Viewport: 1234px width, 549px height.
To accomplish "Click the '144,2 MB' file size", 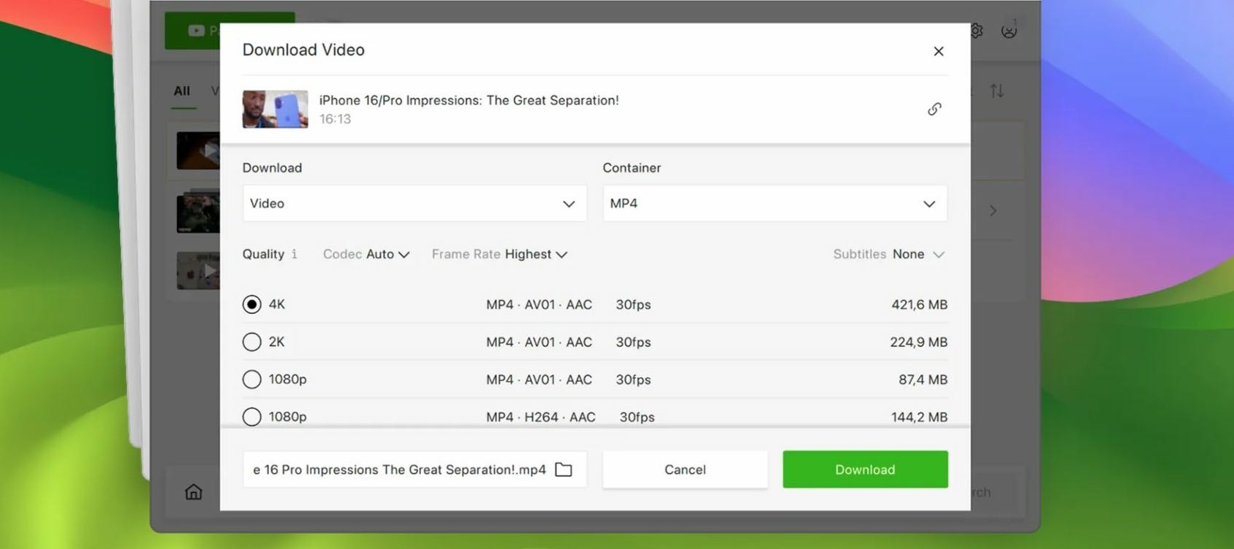I will pos(919,417).
